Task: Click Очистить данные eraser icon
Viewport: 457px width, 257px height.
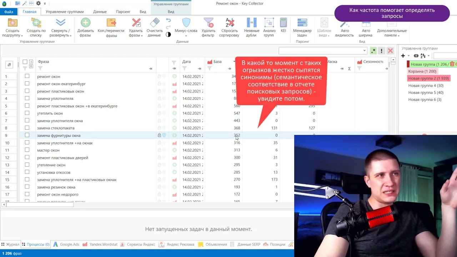Action: click(155, 23)
